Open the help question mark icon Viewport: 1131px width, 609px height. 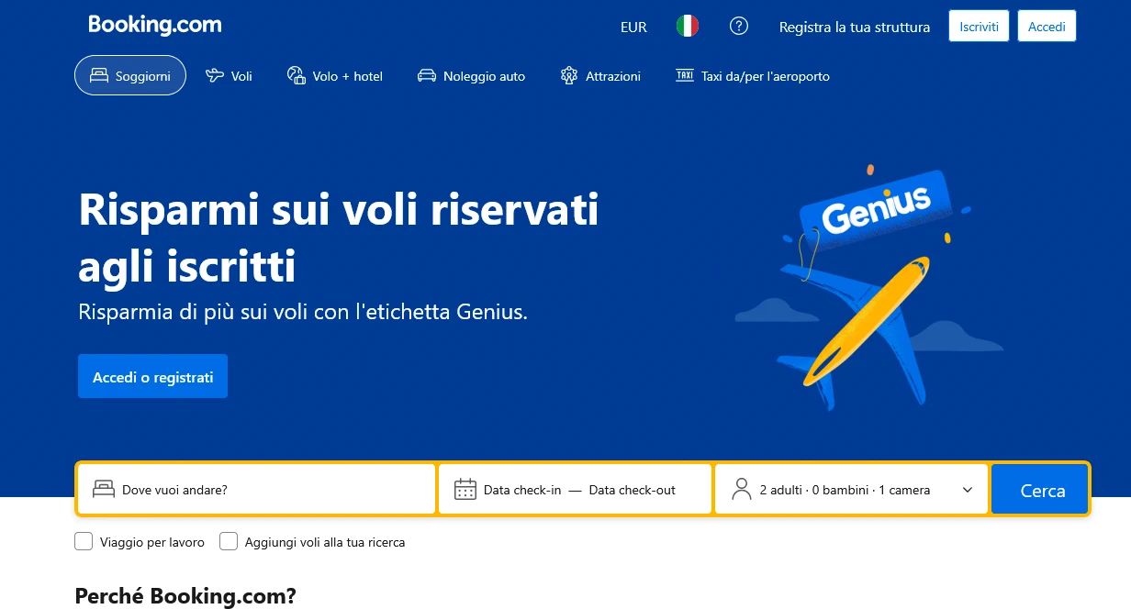coord(739,27)
